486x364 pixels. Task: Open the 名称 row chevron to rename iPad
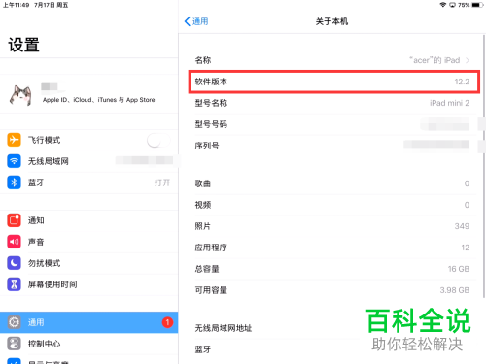point(468,60)
